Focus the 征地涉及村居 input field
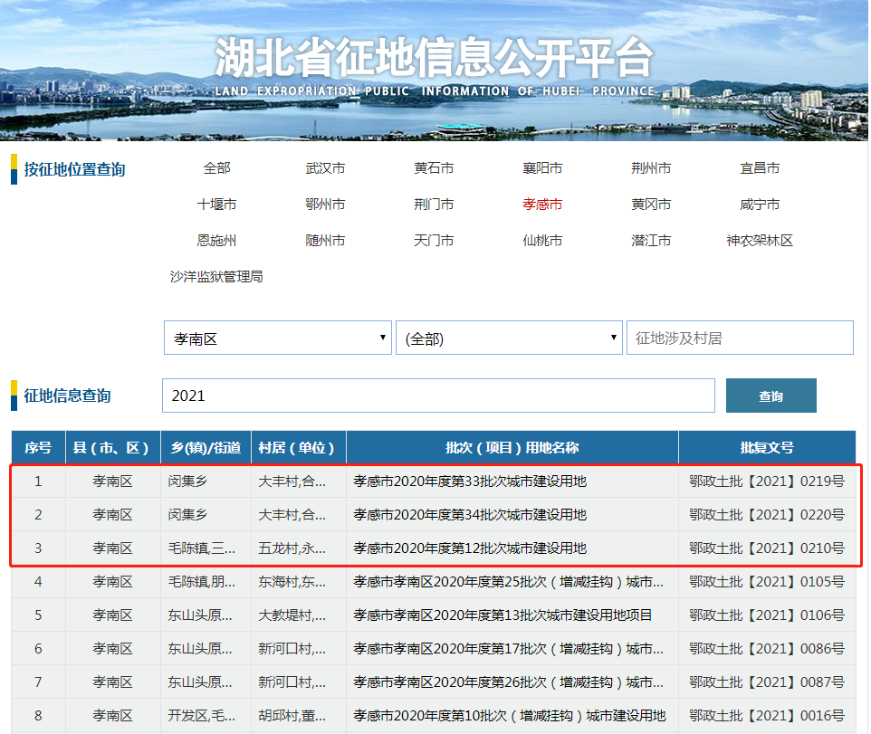871x734 pixels. point(739,338)
